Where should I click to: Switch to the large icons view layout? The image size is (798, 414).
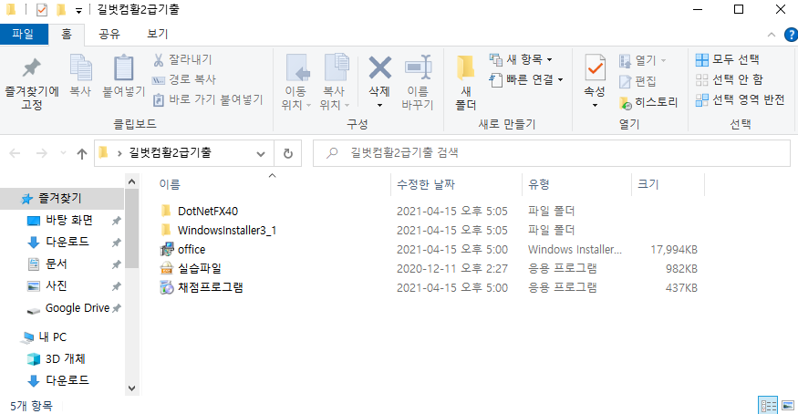pyautogui.click(x=788, y=406)
